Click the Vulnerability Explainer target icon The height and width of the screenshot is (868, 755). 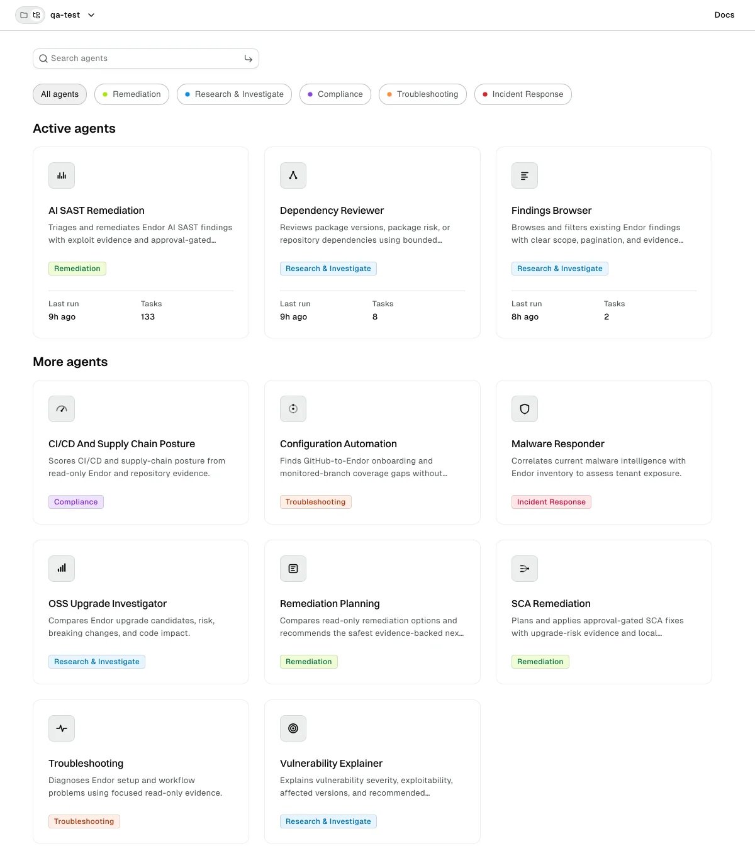(x=293, y=728)
